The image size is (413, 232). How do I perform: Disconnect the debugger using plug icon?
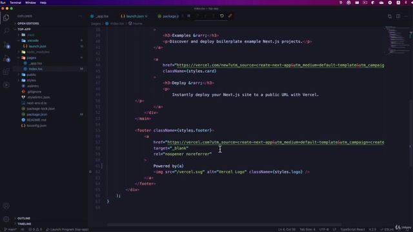230,15
